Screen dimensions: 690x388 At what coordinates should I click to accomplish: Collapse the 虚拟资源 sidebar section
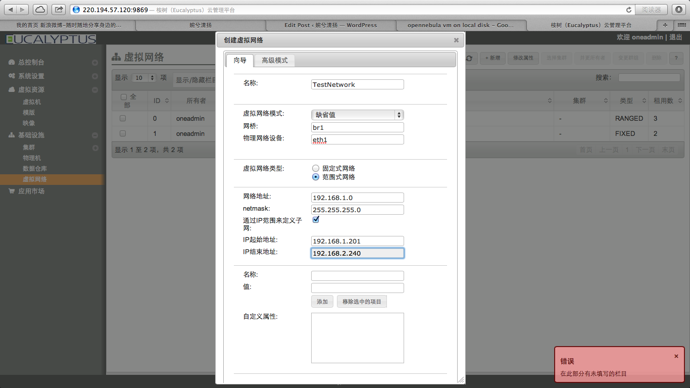pos(95,90)
